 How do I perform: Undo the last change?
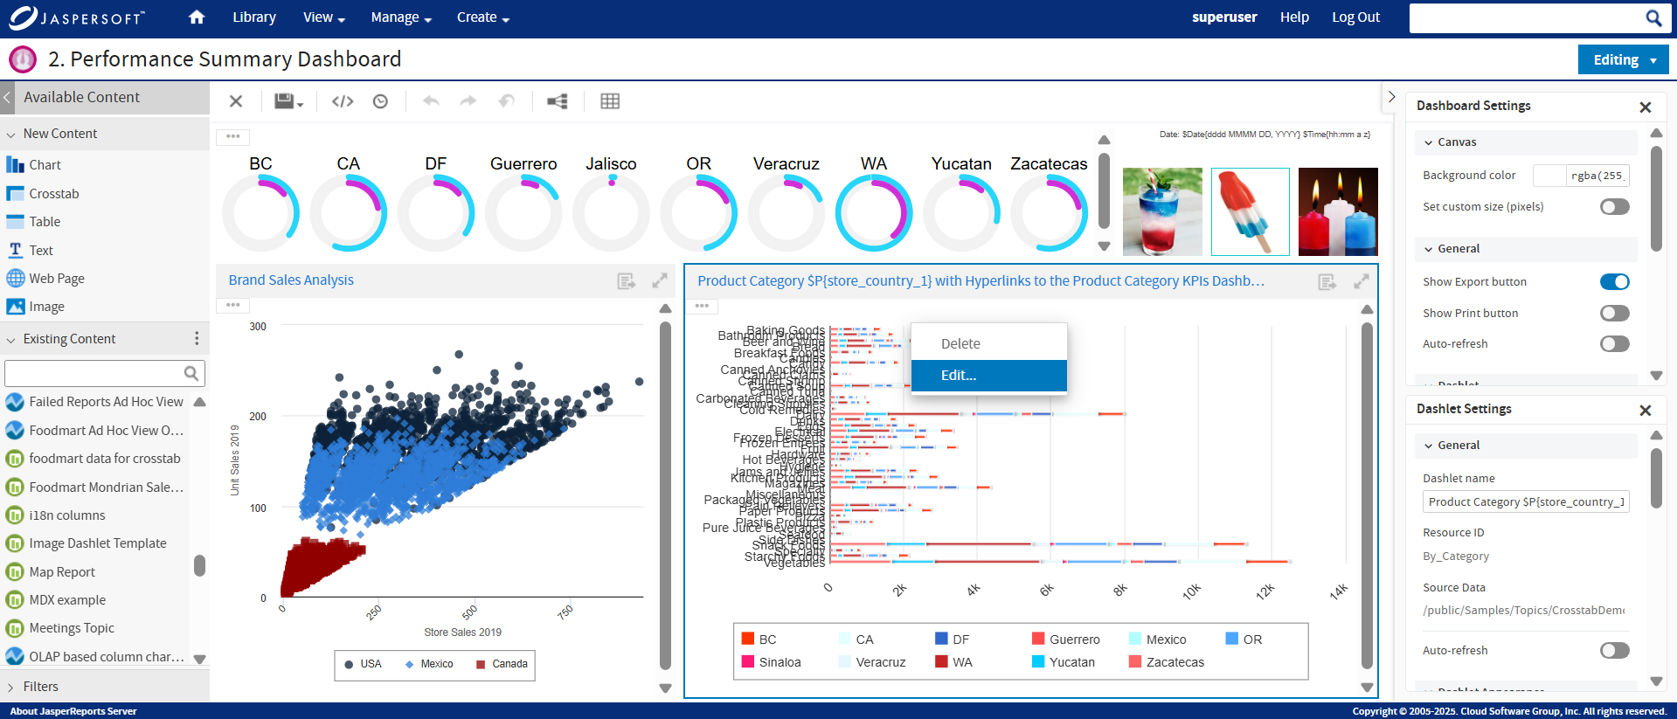431,101
